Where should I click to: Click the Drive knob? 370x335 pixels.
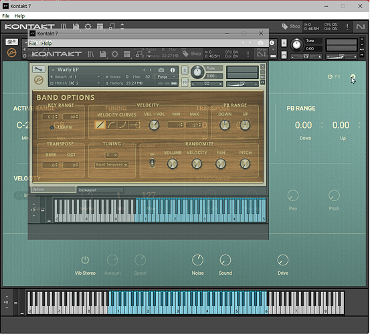[x=283, y=260]
